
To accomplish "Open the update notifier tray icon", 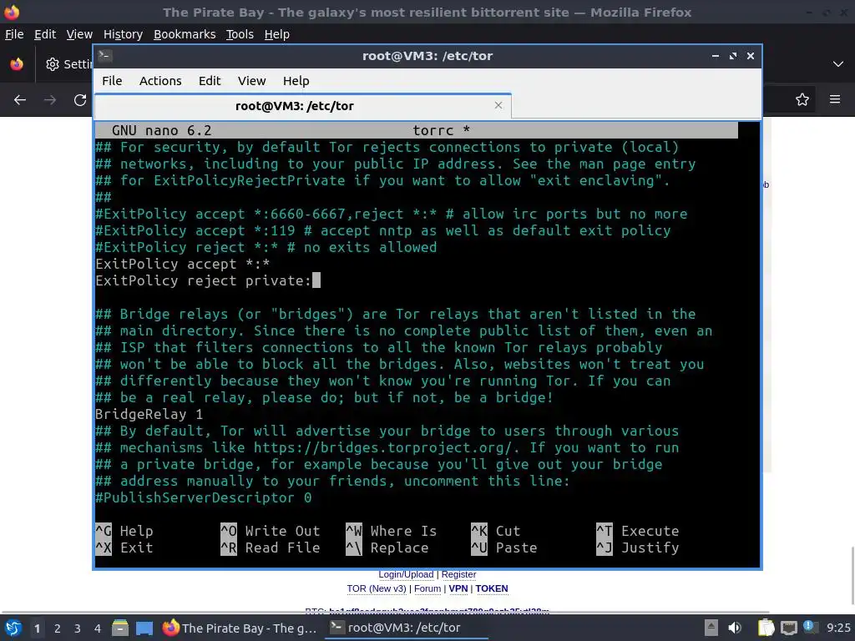I will (x=810, y=627).
